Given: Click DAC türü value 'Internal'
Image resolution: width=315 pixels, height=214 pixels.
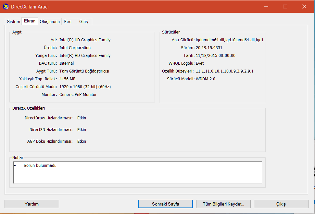Looking at the screenshot, I should 67,63.
